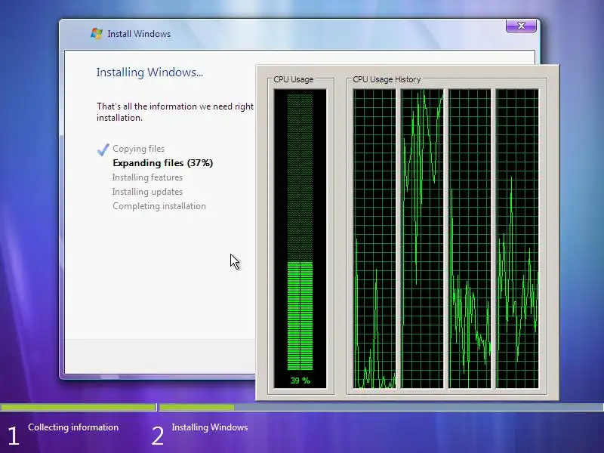
Task: Select 'Expanding files (37%)' step text
Action: click(x=162, y=163)
